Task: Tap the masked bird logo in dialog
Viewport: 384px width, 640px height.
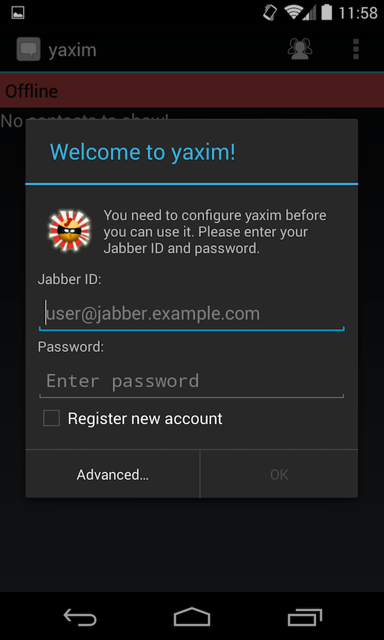Action: click(x=69, y=231)
